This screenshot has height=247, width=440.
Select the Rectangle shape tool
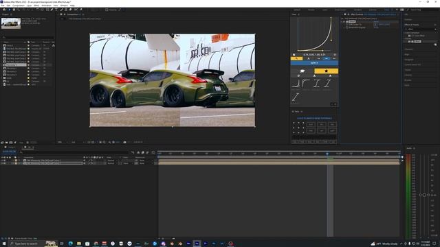[x=47, y=10]
